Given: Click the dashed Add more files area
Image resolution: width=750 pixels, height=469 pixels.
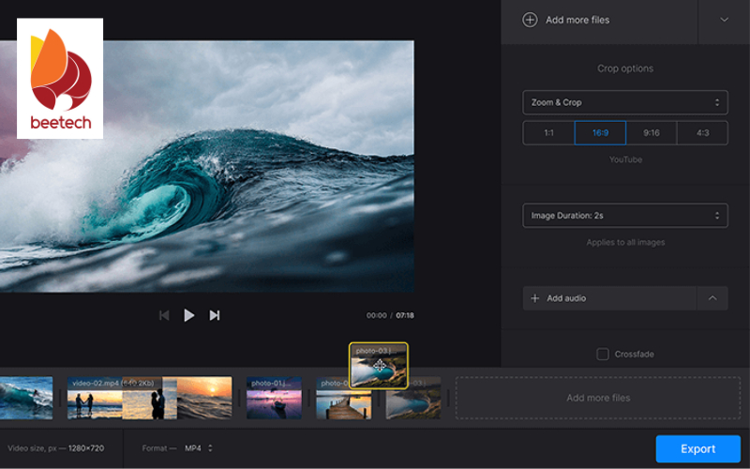Looking at the screenshot, I should [597, 398].
